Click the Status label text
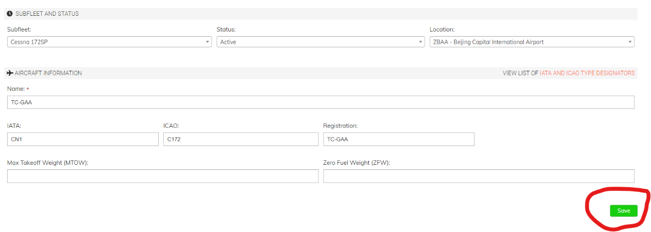The width and height of the screenshot is (651, 232). coord(226,30)
